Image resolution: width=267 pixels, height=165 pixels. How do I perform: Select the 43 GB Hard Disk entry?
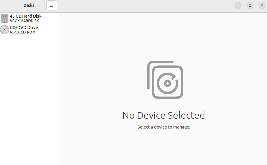tap(29, 18)
